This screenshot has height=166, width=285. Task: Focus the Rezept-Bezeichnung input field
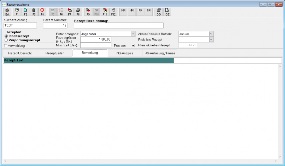(119, 25)
